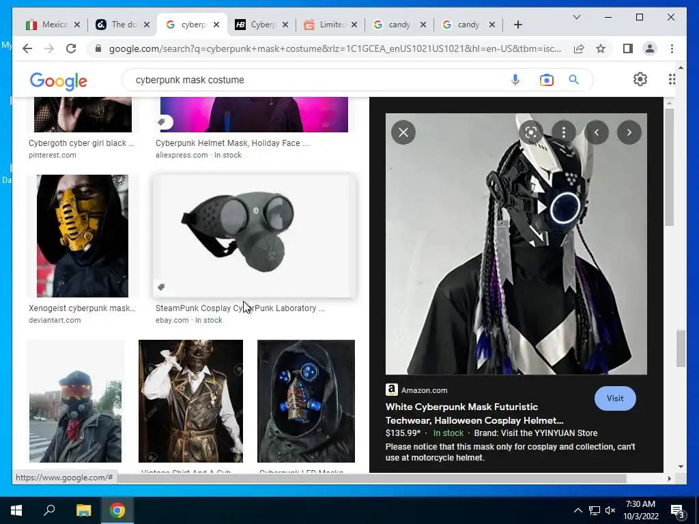Click Chrome icon in taskbar
This screenshot has height=524, width=699.
117,510
